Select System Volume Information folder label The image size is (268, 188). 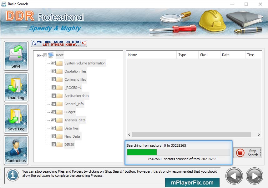[x=85, y=63]
